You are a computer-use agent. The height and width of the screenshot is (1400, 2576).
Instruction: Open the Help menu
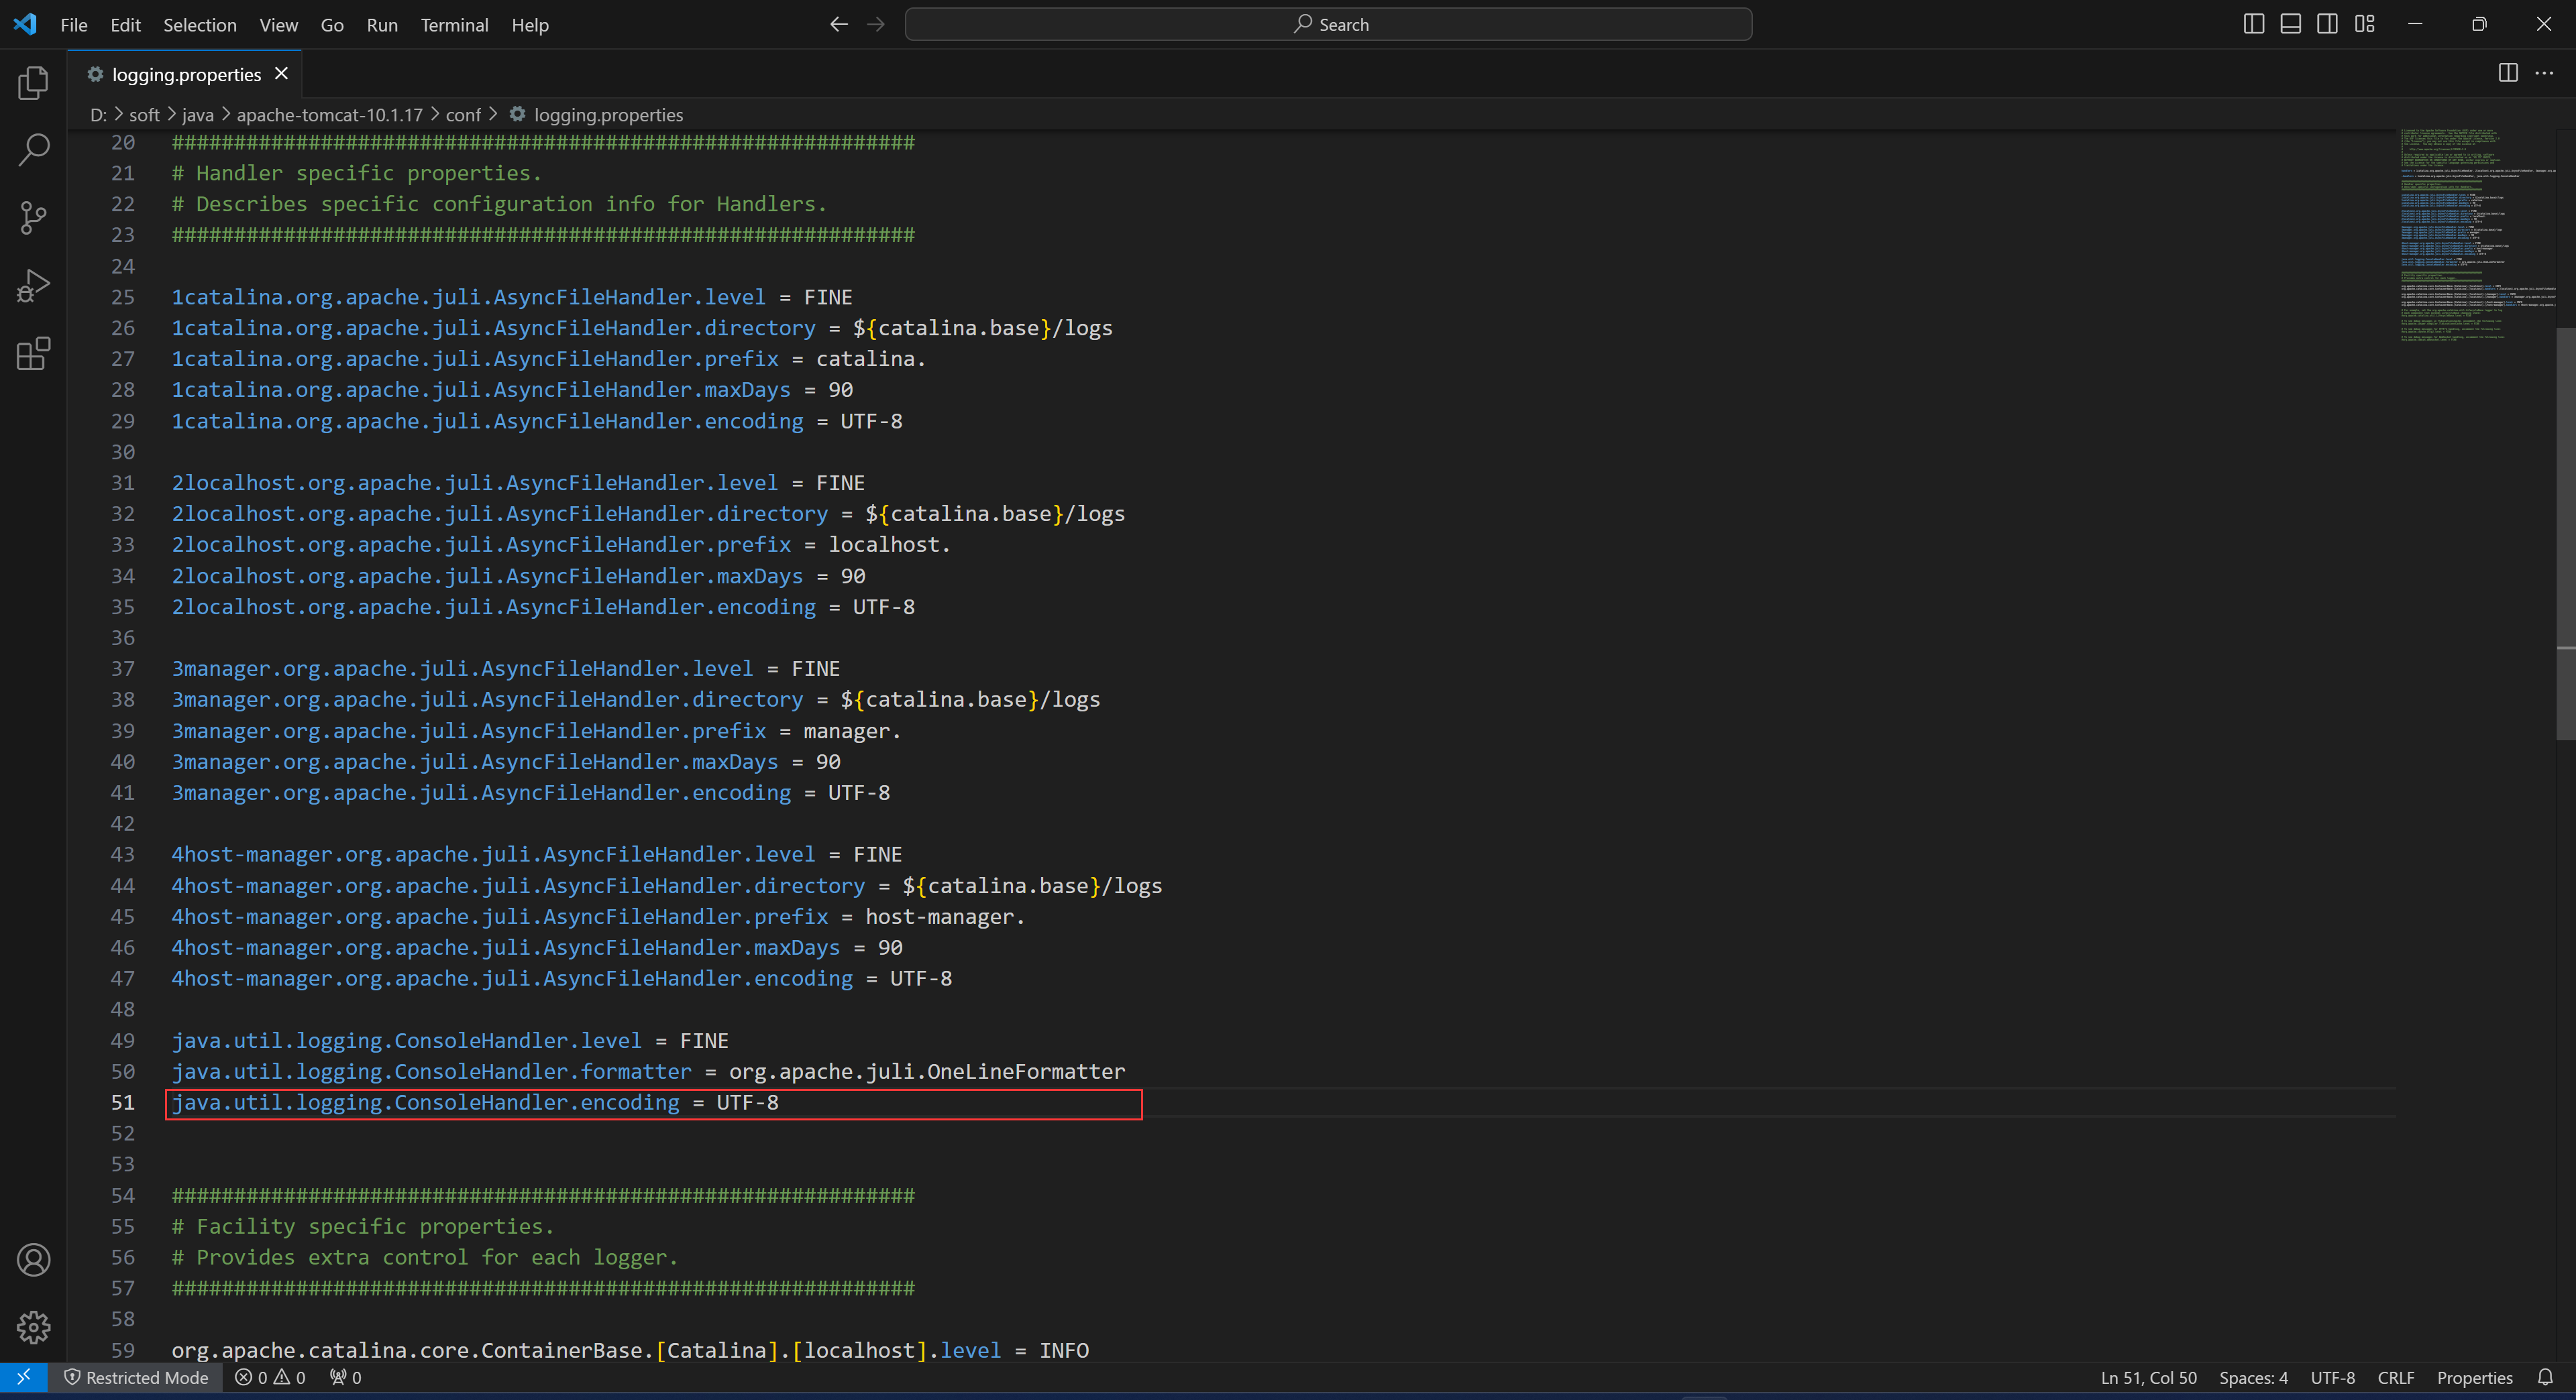coord(530,25)
